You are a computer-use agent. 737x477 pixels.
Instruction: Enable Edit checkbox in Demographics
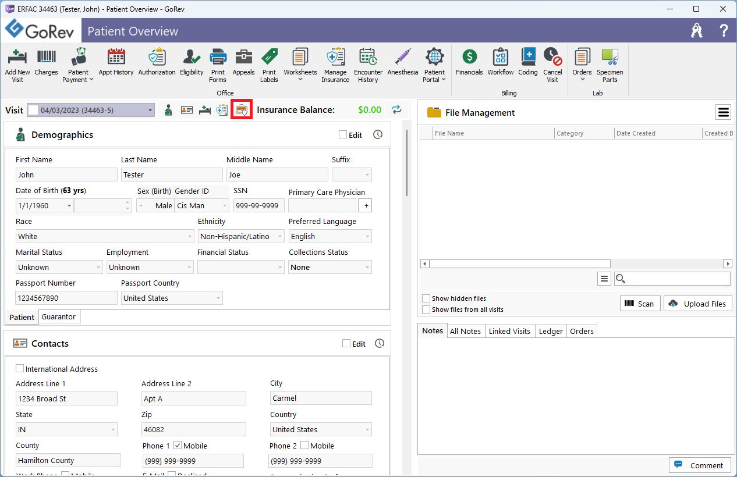tap(343, 134)
